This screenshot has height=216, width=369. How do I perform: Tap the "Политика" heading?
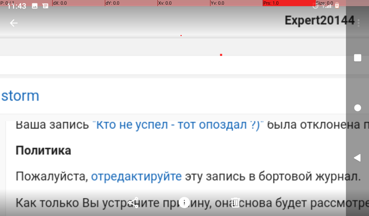43,150
